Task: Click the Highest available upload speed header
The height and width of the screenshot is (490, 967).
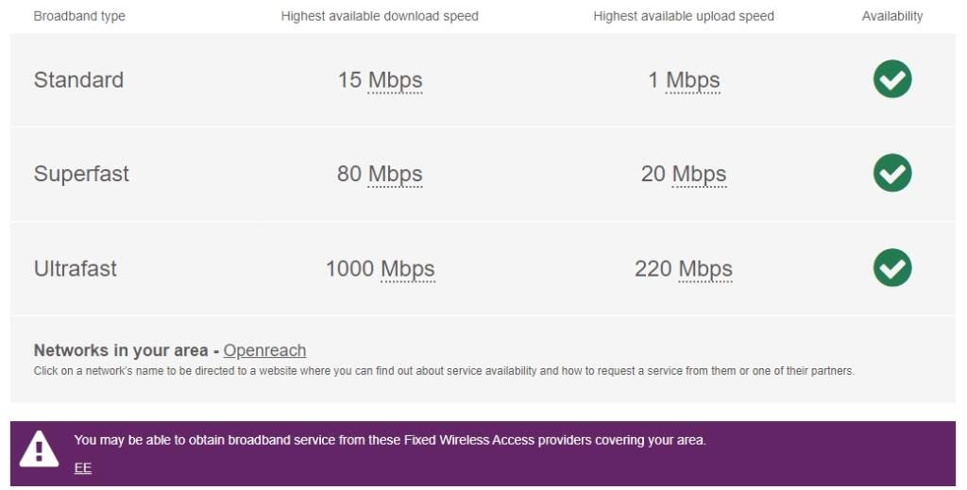Action: coord(684,16)
